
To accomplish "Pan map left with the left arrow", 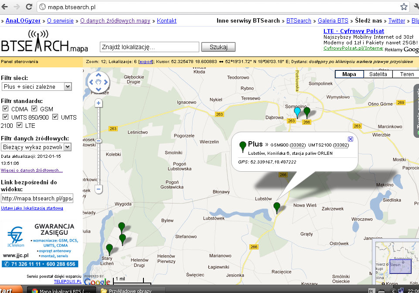I will coord(92,82).
